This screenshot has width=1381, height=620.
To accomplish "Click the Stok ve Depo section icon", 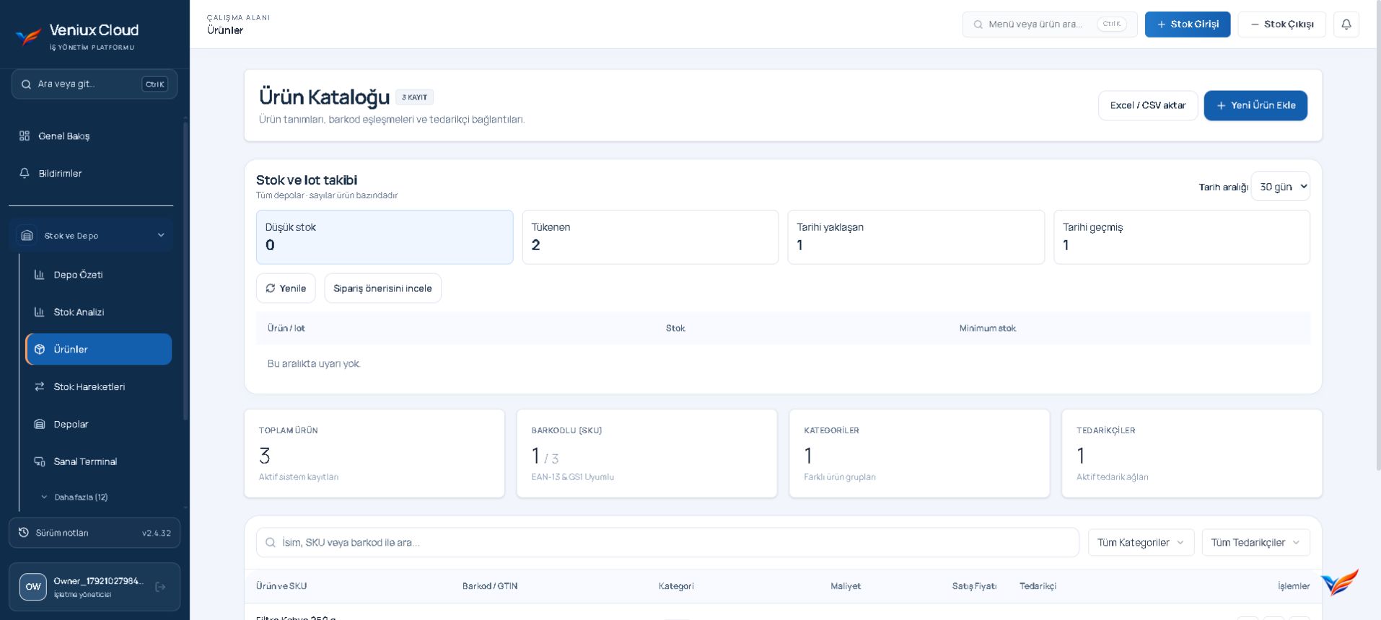I will [x=27, y=236].
